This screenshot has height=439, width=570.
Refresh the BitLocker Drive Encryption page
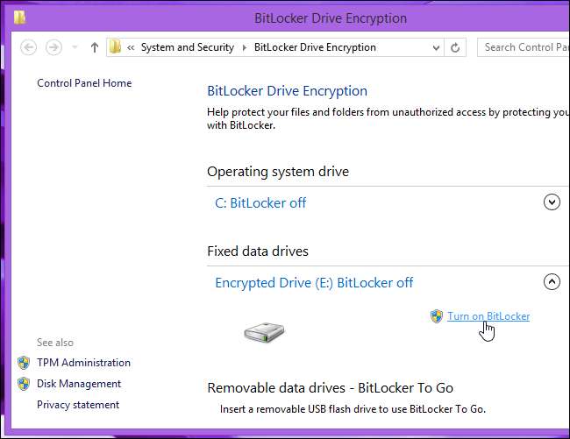pos(455,47)
